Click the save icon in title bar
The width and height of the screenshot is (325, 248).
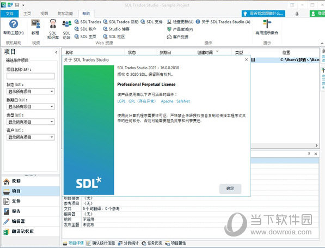click(17, 5)
